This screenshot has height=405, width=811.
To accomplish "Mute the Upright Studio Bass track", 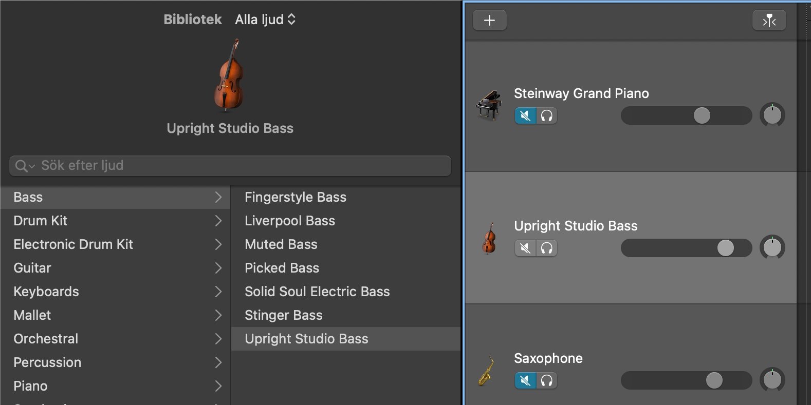I will (525, 248).
